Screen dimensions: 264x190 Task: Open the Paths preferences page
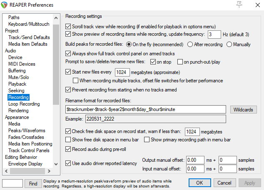[14, 17]
